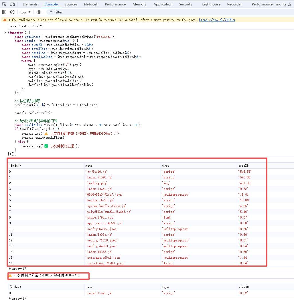Activate the inspect element picker icon
The image size is (294, 301).
tap(5, 4)
